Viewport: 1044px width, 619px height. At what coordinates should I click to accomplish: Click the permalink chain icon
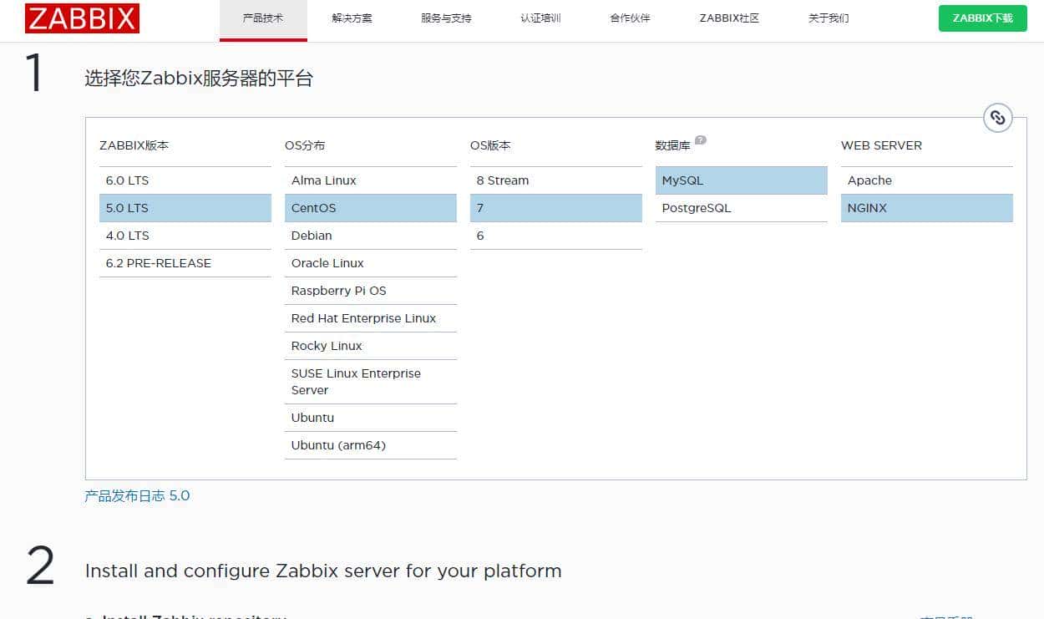point(997,118)
